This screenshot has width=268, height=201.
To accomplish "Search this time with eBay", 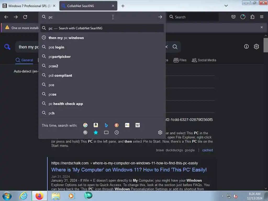I will (127, 125).
